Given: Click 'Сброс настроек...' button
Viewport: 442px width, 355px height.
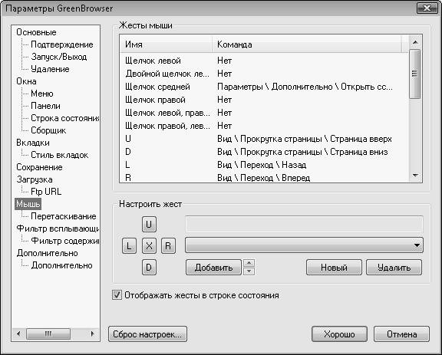Looking at the screenshot, I should coord(147,334).
